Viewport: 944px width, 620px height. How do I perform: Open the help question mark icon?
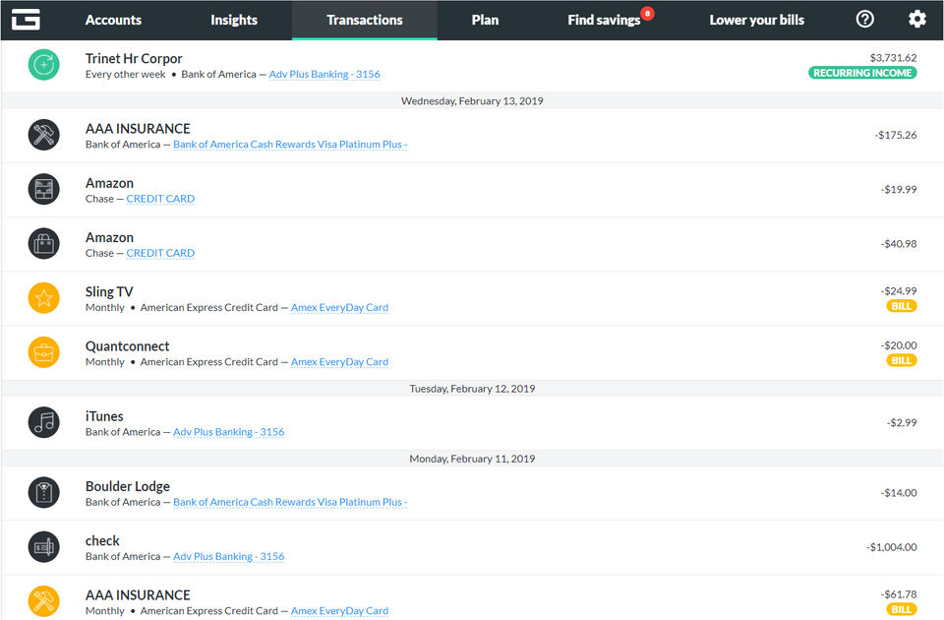point(864,20)
